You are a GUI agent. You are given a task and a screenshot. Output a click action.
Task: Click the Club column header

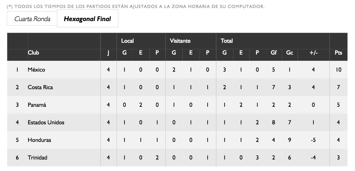(x=33, y=53)
